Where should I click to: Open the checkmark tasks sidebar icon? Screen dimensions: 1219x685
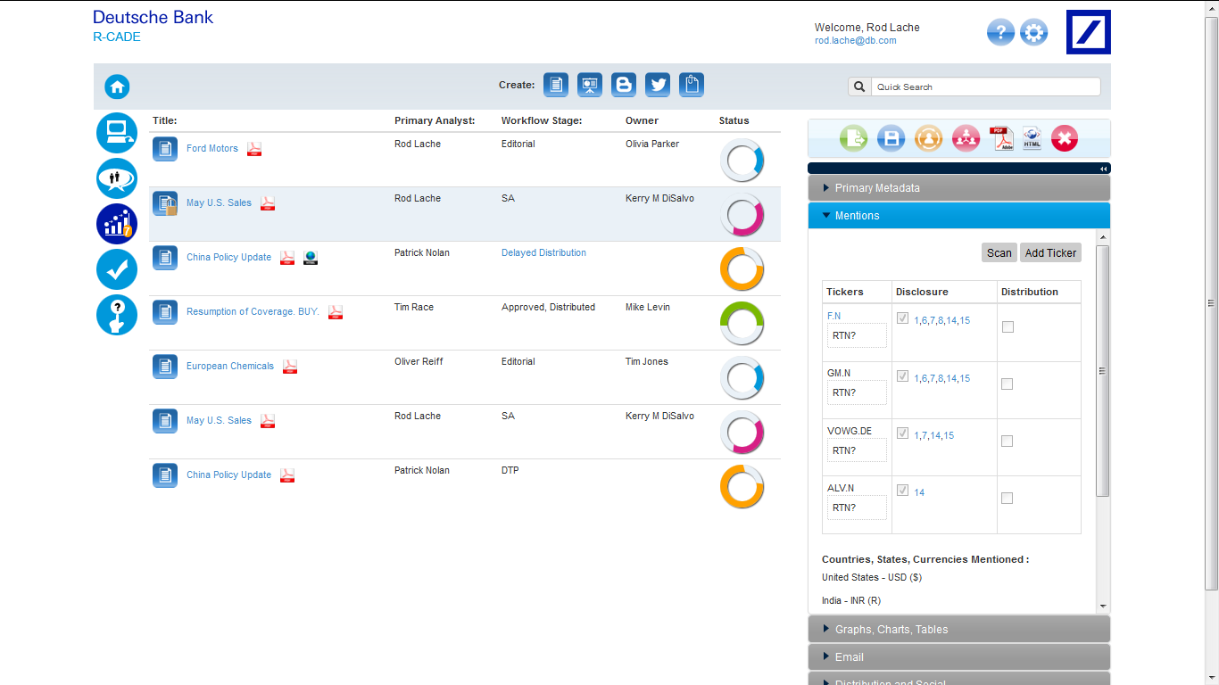click(117, 269)
